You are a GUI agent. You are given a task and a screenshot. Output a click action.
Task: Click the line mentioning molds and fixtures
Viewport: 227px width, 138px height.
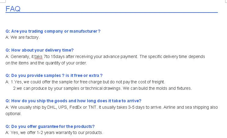[102, 88]
